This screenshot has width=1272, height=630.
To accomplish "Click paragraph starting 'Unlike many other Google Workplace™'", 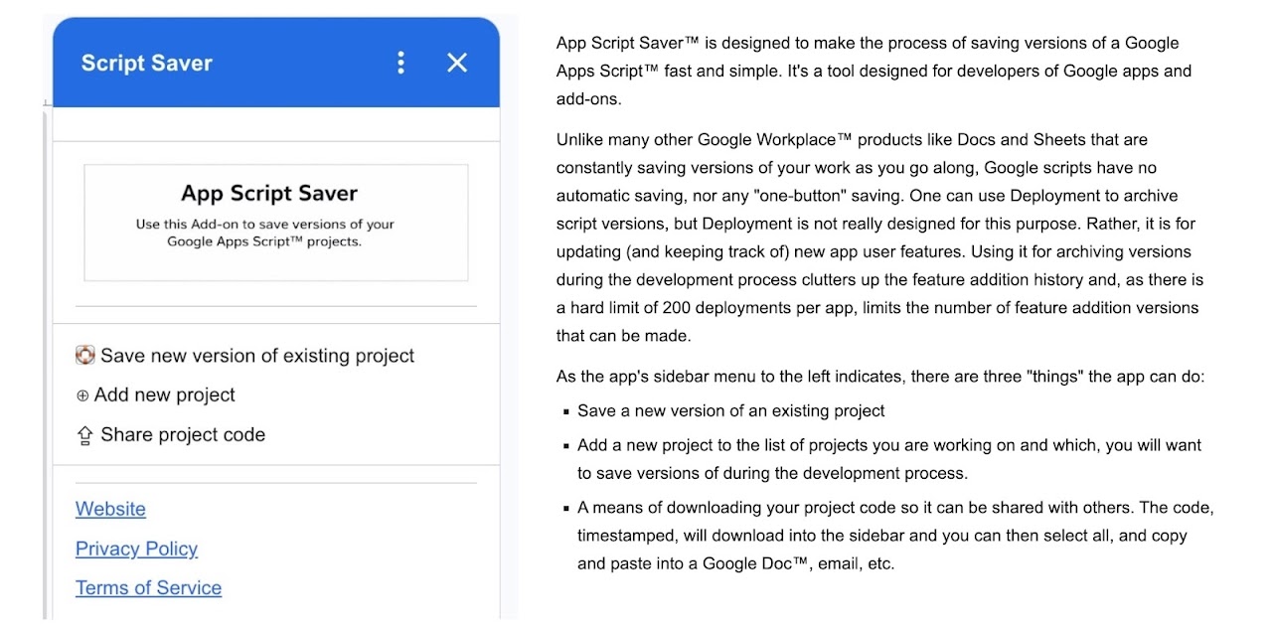I will 880,237.
